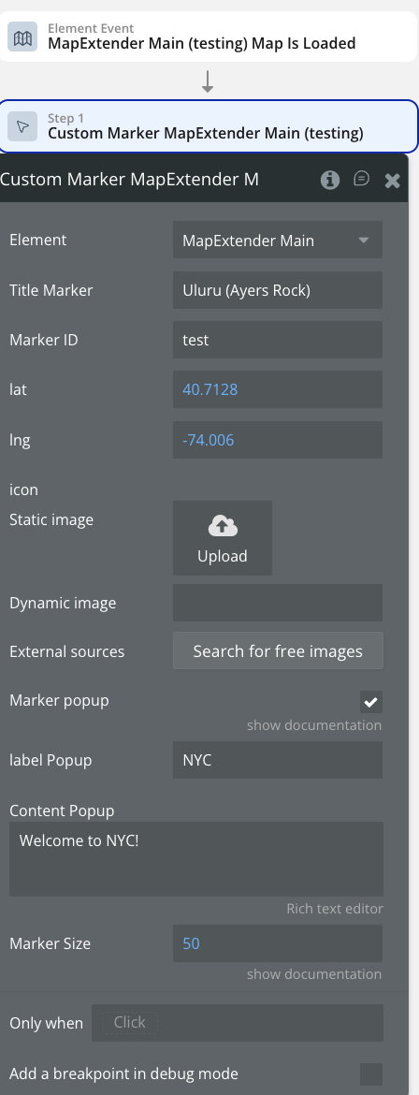Click the Title Marker input field
This screenshot has height=1095, width=419.
[x=277, y=290]
